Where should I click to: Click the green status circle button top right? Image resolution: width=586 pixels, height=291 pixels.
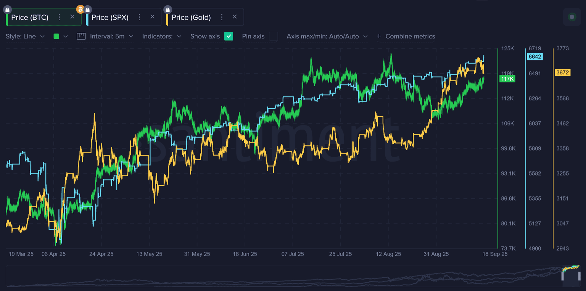point(572,17)
